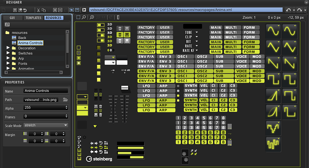The height and width of the screenshot is (168, 309).
Task: Click the Revert arrow icon in toolbar
Action: coord(25,10)
